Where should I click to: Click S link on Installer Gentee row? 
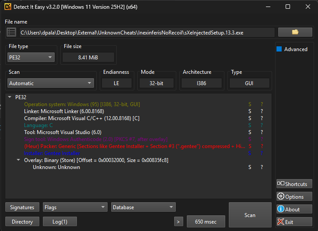click(x=250, y=153)
